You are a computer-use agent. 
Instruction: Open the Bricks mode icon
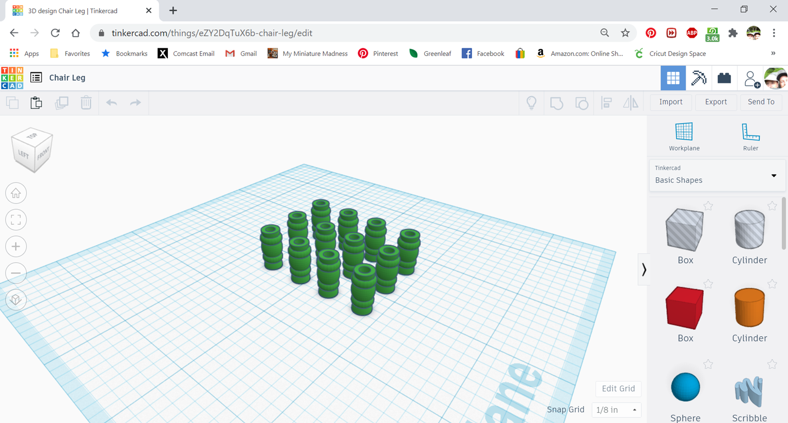(724, 78)
